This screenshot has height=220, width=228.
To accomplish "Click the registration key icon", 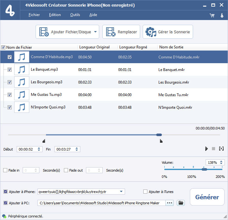I will pyautogui.click(x=222, y=15).
